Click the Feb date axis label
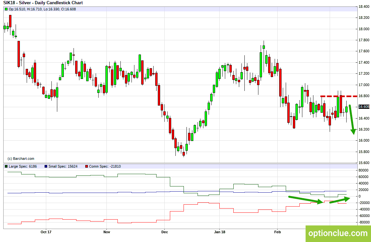The width and height of the screenshot is (371, 242). (277, 232)
